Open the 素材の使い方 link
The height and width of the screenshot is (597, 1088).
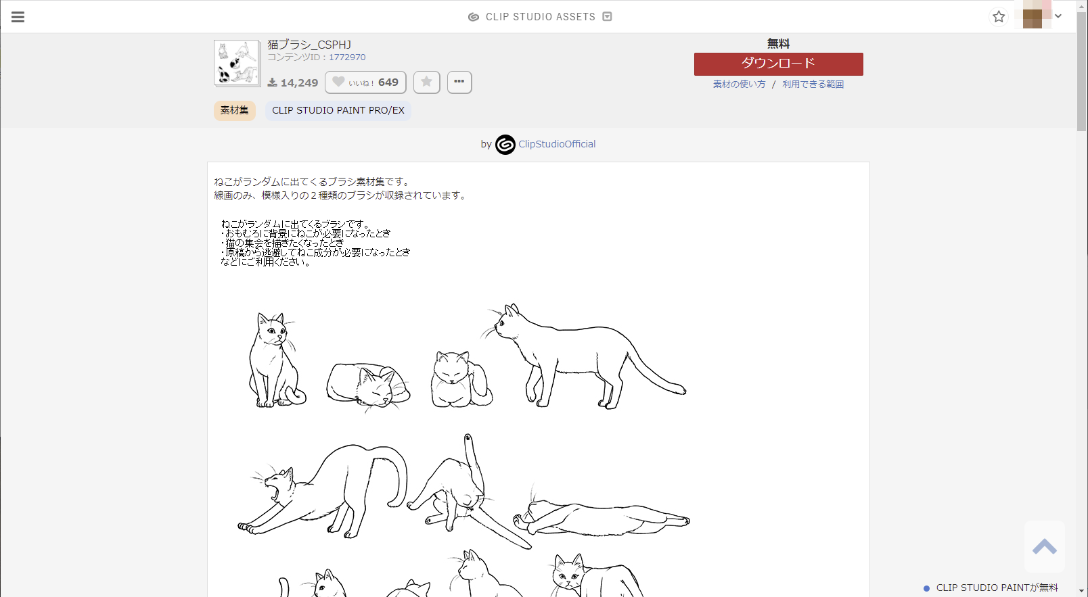click(739, 85)
